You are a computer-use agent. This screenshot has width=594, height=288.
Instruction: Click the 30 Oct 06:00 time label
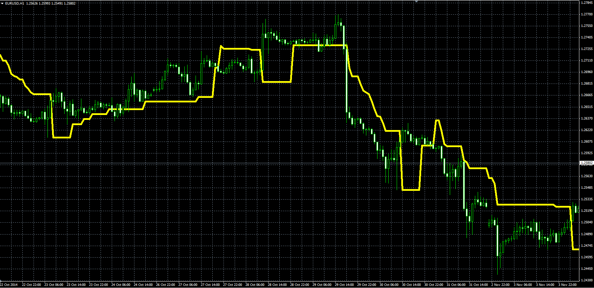pos(389,285)
